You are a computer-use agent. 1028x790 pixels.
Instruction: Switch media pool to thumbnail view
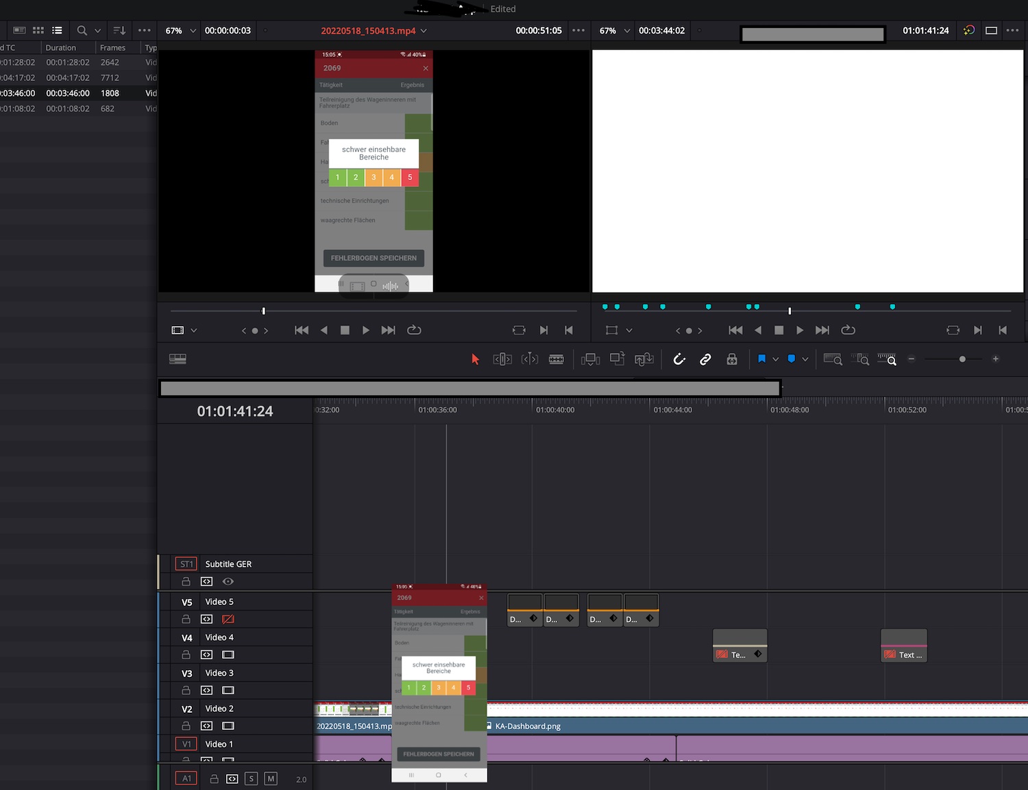point(38,30)
